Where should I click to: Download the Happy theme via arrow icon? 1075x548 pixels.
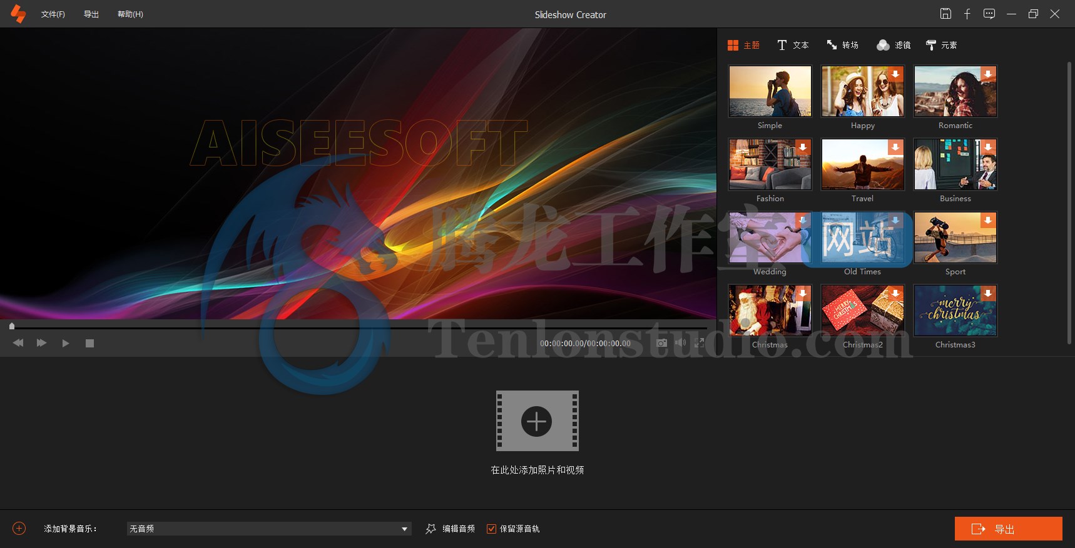(895, 74)
